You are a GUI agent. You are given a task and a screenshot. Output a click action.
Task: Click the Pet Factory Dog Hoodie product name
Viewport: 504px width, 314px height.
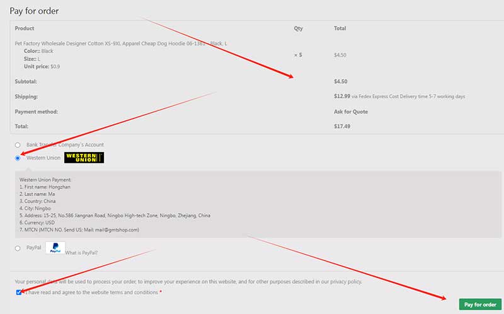pos(121,43)
